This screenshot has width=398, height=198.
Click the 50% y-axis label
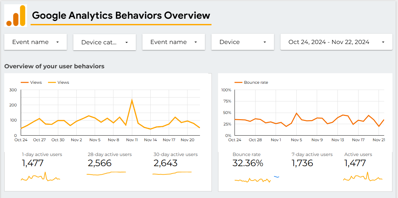[227, 113]
